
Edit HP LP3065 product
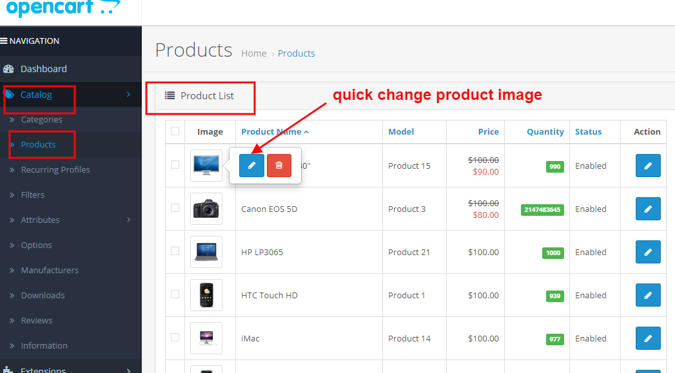[x=648, y=252]
